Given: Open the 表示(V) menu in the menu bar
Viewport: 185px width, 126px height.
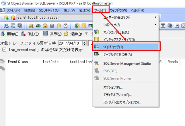Looking at the screenshot, I should (69, 10).
